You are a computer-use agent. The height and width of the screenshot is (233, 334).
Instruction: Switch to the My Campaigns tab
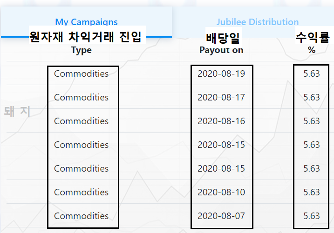[x=86, y=22]
